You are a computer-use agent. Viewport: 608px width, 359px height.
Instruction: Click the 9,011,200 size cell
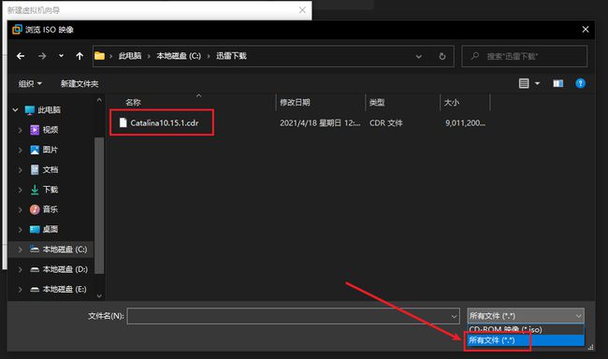[465, 122]
